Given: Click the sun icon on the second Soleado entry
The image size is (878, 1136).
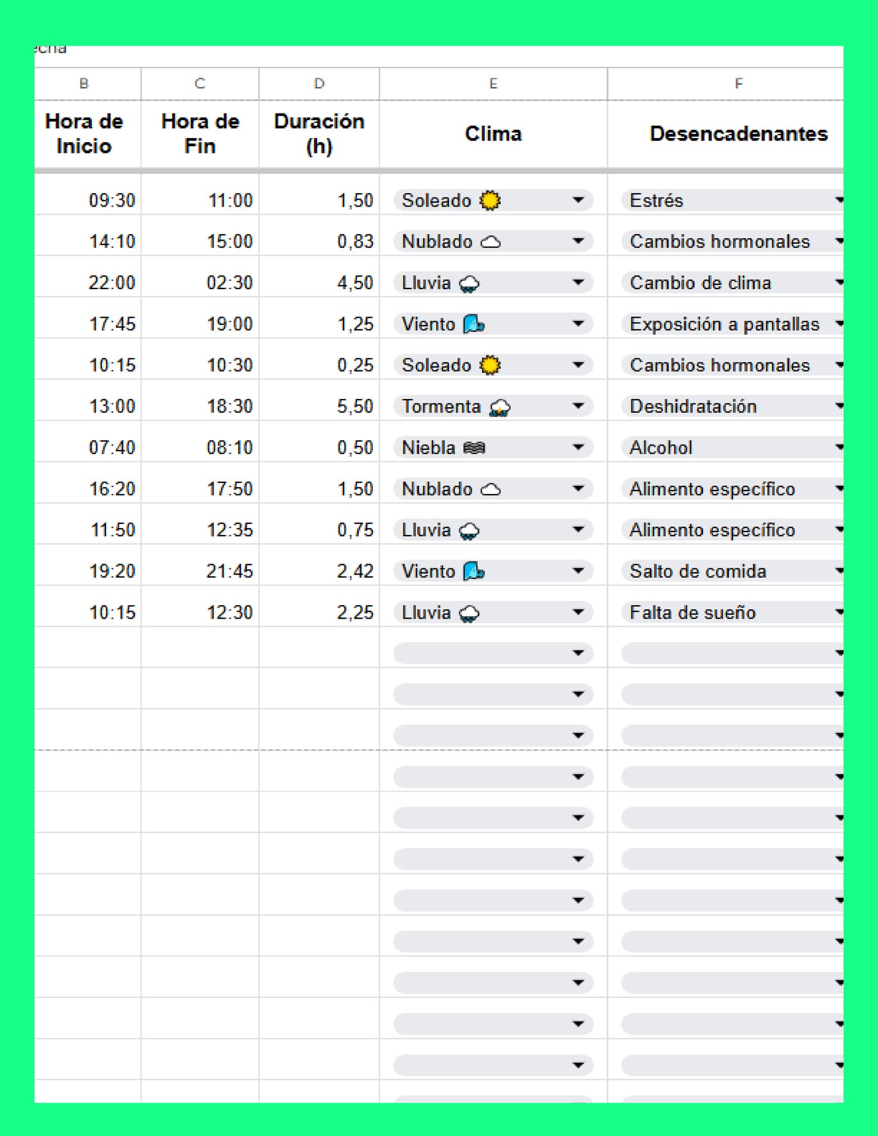Looking at the screenshot, I should coord(489,365).
